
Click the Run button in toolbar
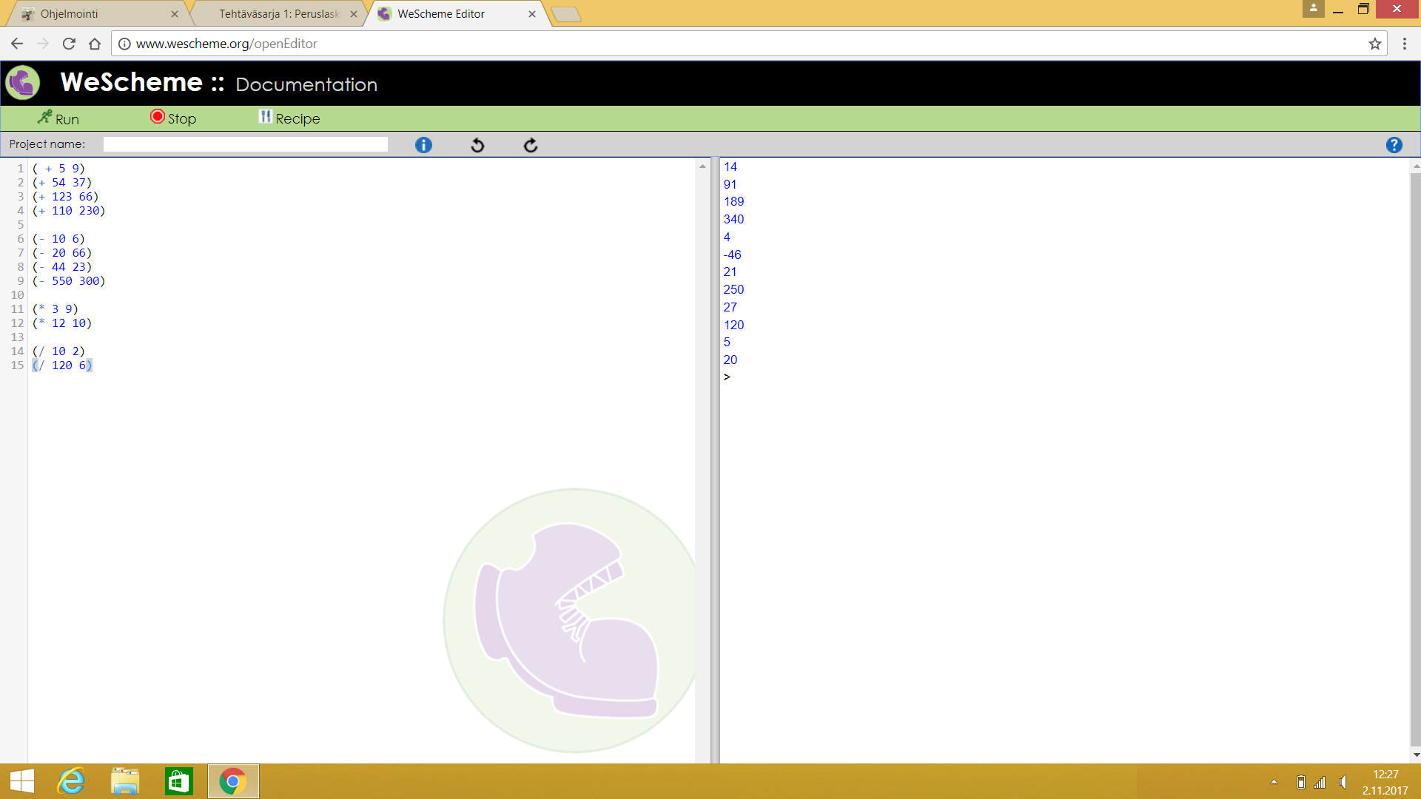pos(58,118)
